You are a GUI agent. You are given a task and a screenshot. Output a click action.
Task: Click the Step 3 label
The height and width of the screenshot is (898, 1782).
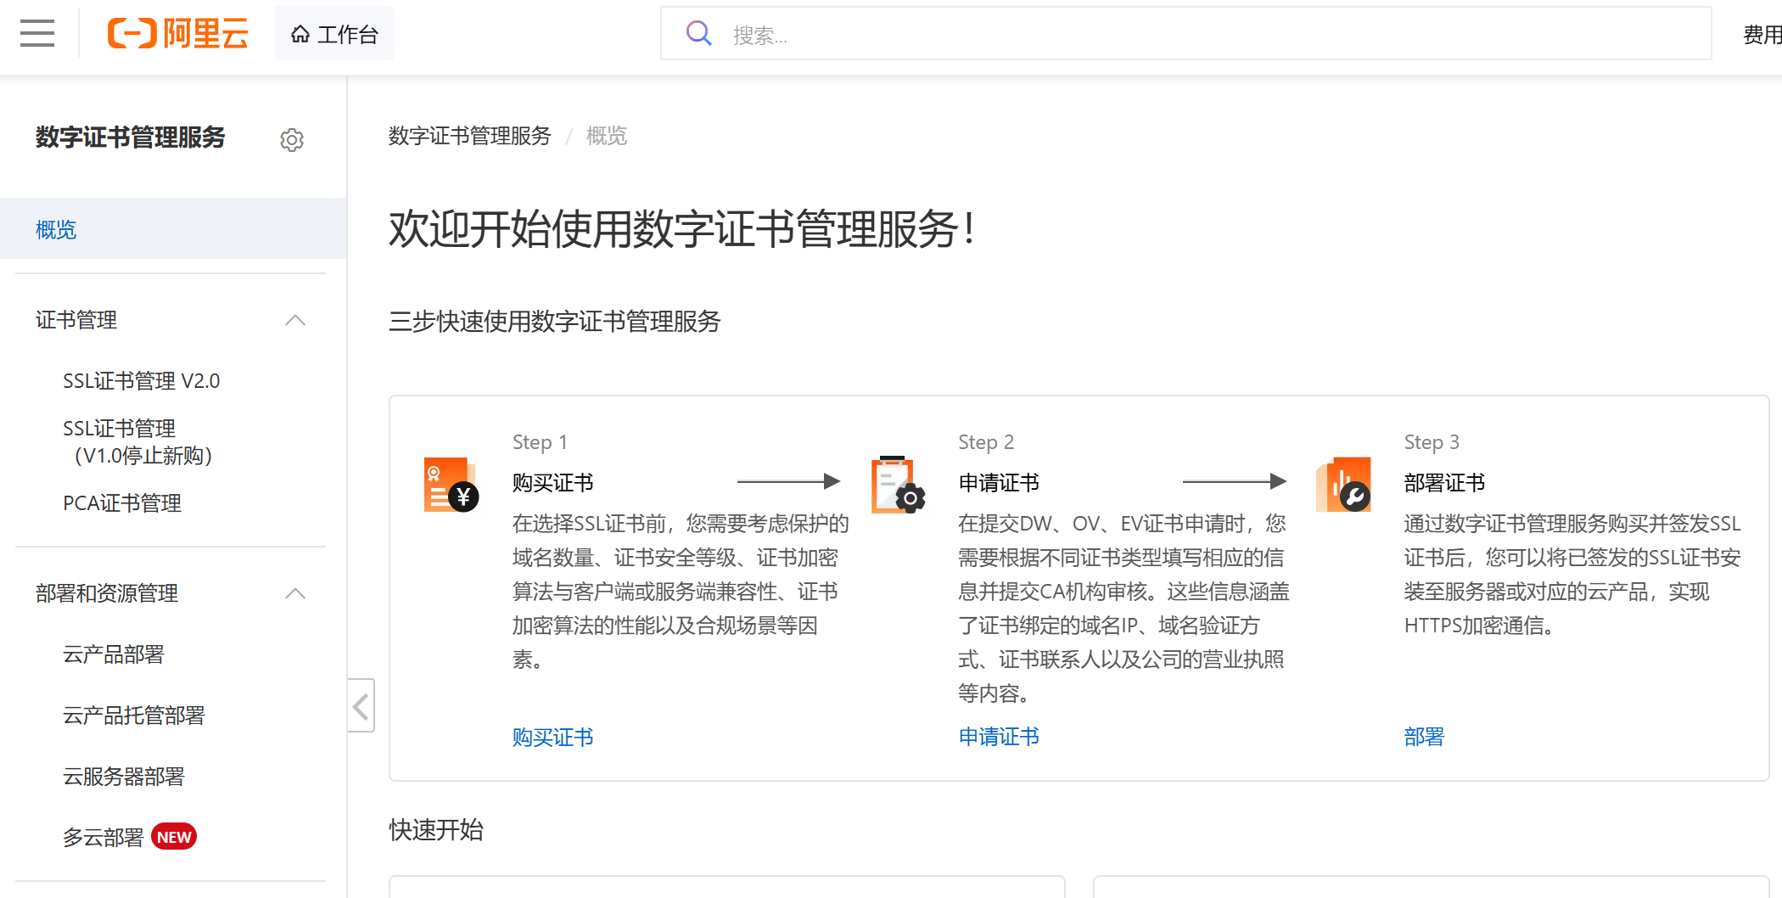pos(1432,442)
